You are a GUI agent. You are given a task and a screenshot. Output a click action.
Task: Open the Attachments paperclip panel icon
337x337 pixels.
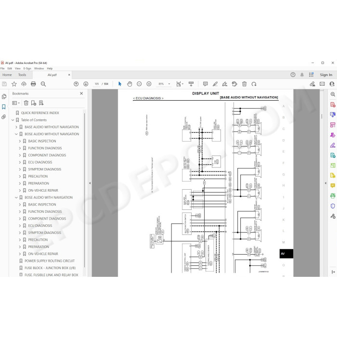[4, 117]
